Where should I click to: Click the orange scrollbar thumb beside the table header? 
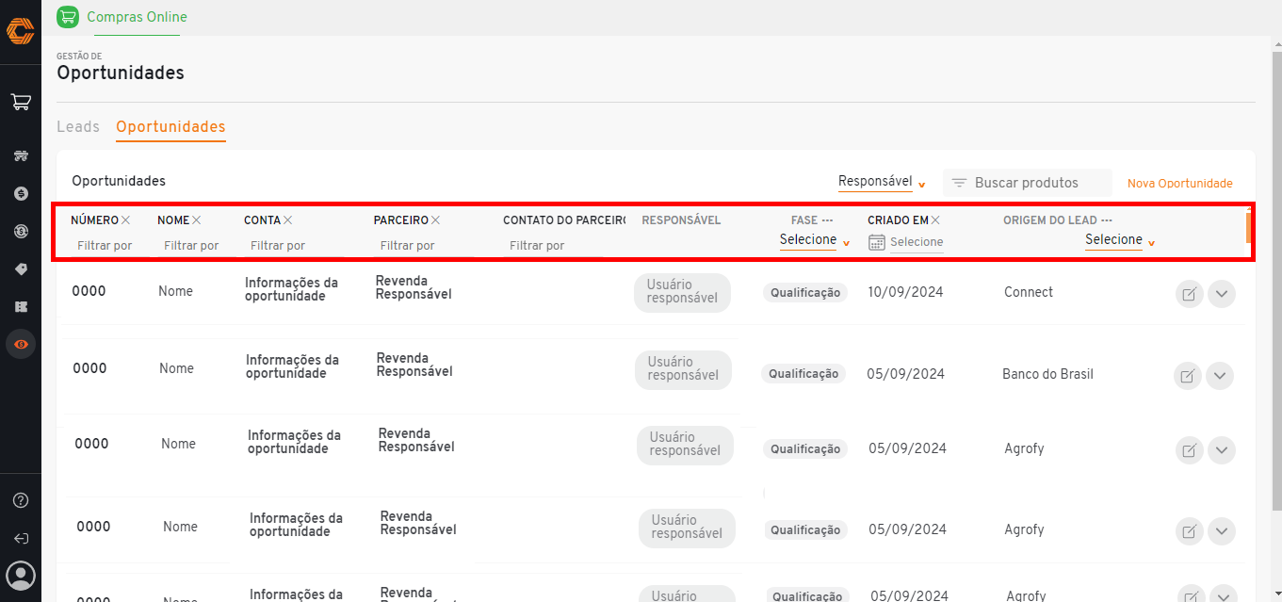point(1248,227)
